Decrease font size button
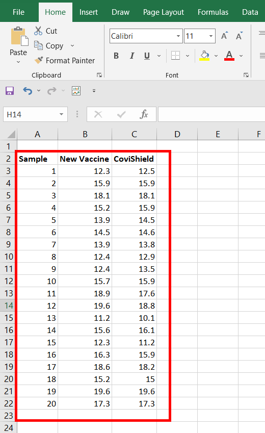265x433 pixels. pos(239,36)
